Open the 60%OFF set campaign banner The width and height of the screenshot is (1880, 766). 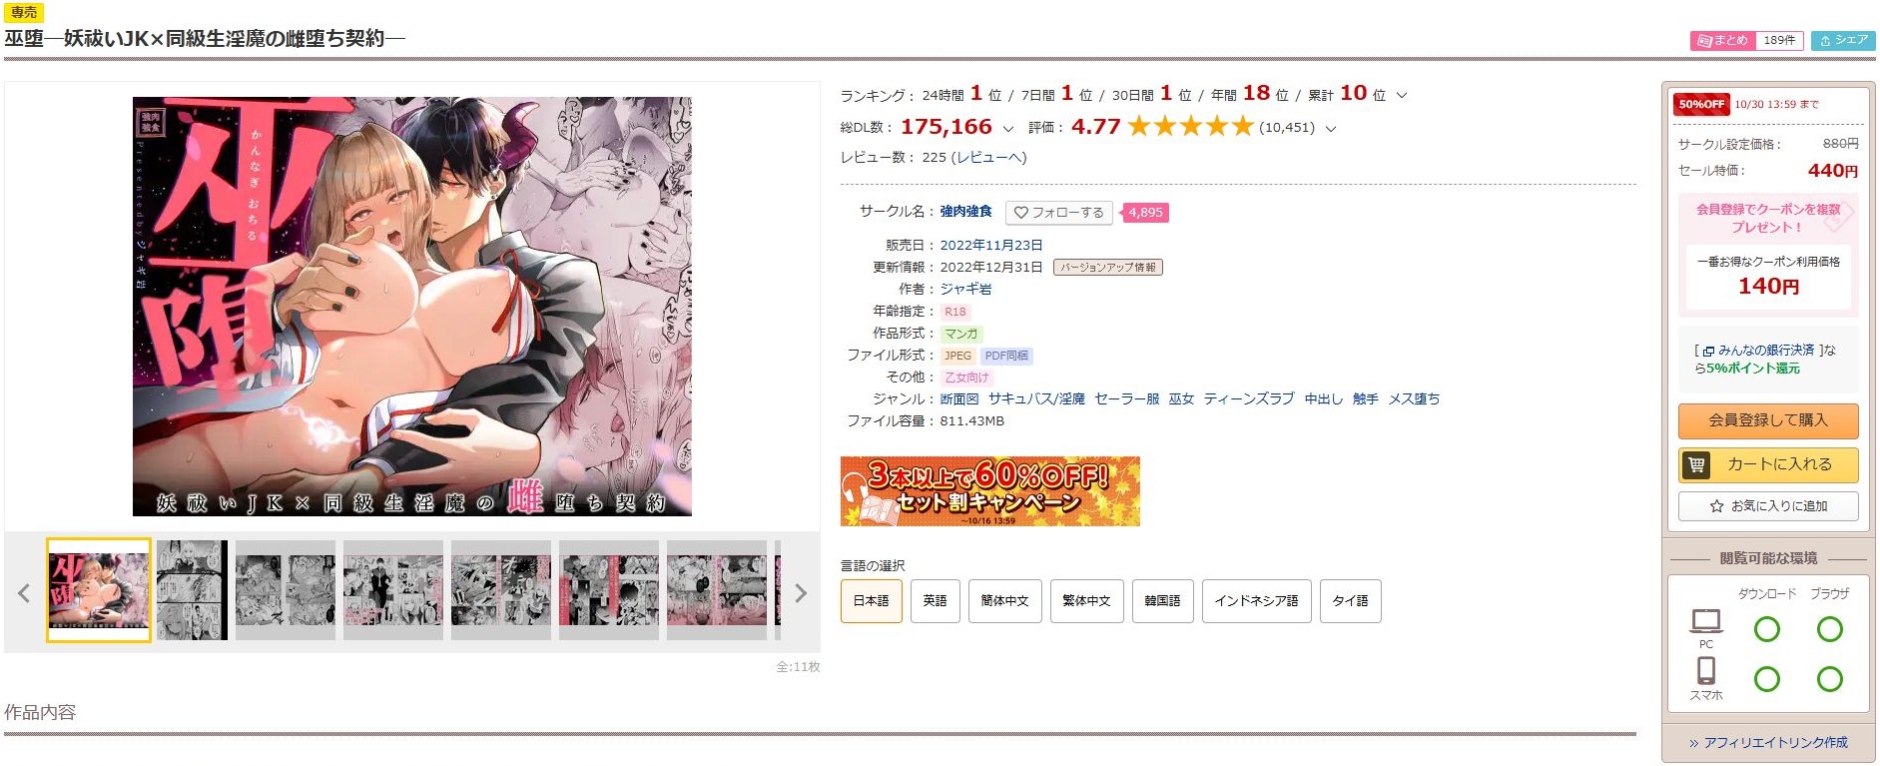(989, 491)
